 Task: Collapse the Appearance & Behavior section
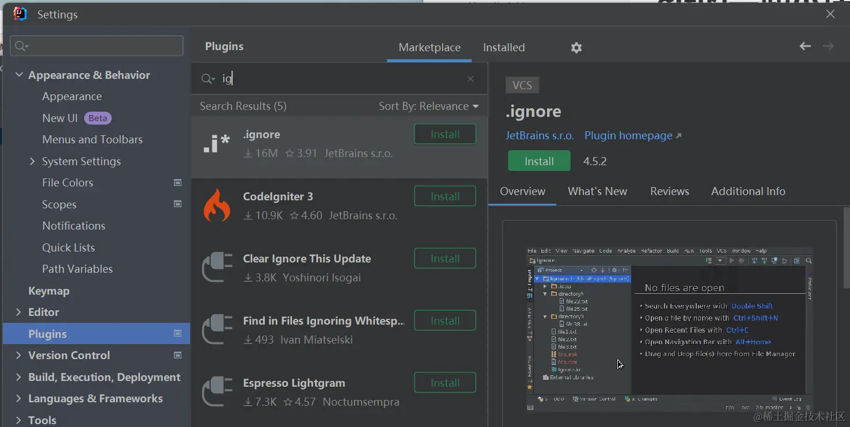(x=19, y=75)
